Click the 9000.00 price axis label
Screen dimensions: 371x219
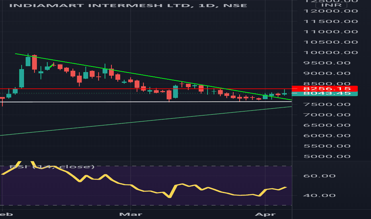pos(327,73)
